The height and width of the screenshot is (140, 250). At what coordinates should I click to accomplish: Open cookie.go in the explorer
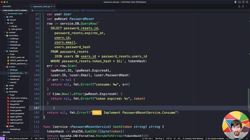(14, 38)
